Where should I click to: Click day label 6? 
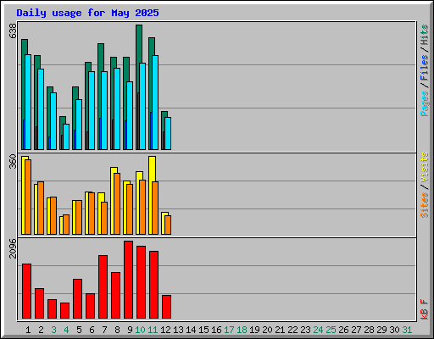pos(92,330)
